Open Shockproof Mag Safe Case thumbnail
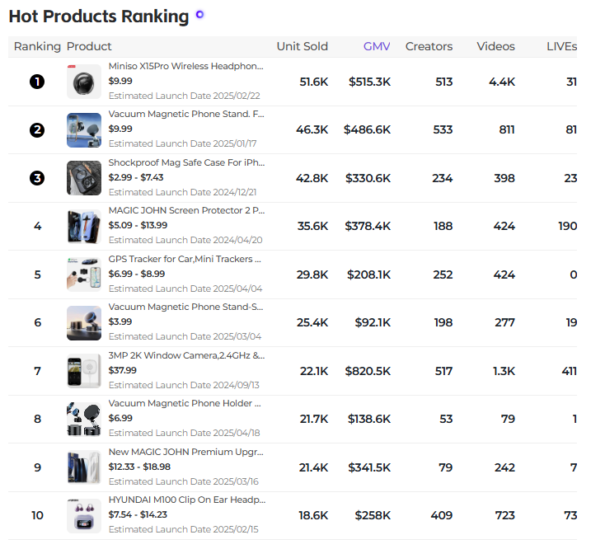605x549 pixels. pyautogui.click(x=84, y=178)
